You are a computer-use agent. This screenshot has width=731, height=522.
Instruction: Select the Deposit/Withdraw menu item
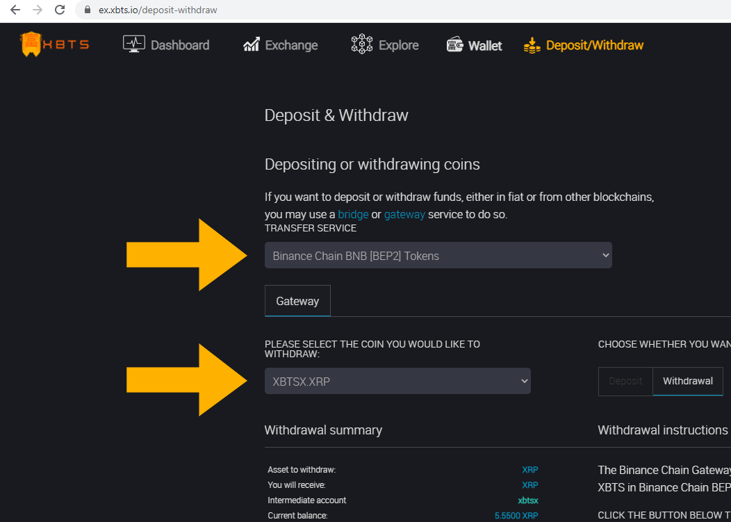pos(594,45)
